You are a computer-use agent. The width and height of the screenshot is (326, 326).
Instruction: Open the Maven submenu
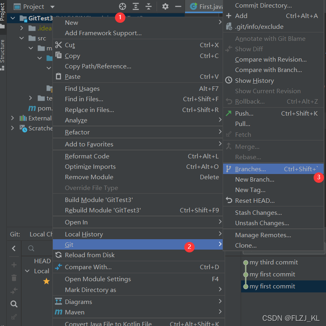click(x=138, y=312)
